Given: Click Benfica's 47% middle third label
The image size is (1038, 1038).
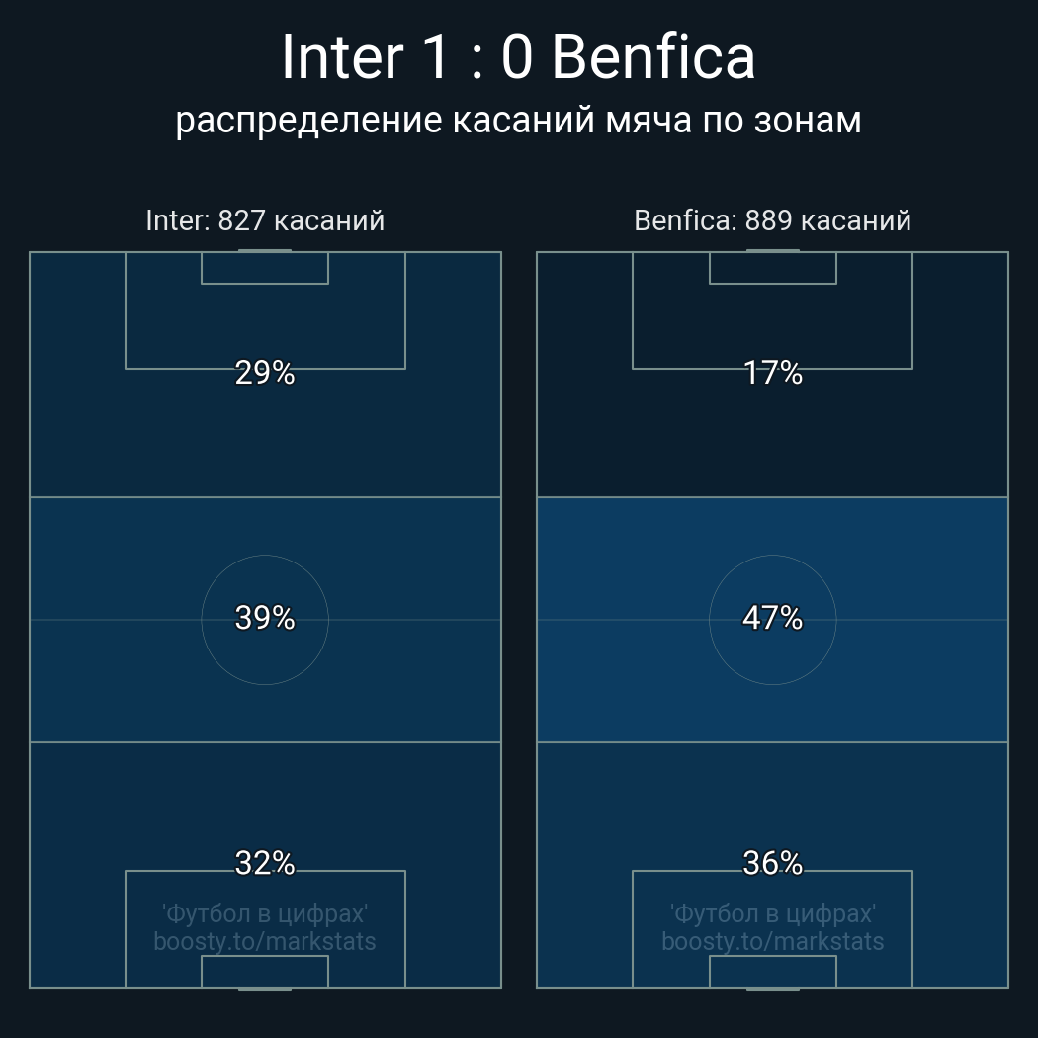Looking at the screenshot, I should (772, 618).
